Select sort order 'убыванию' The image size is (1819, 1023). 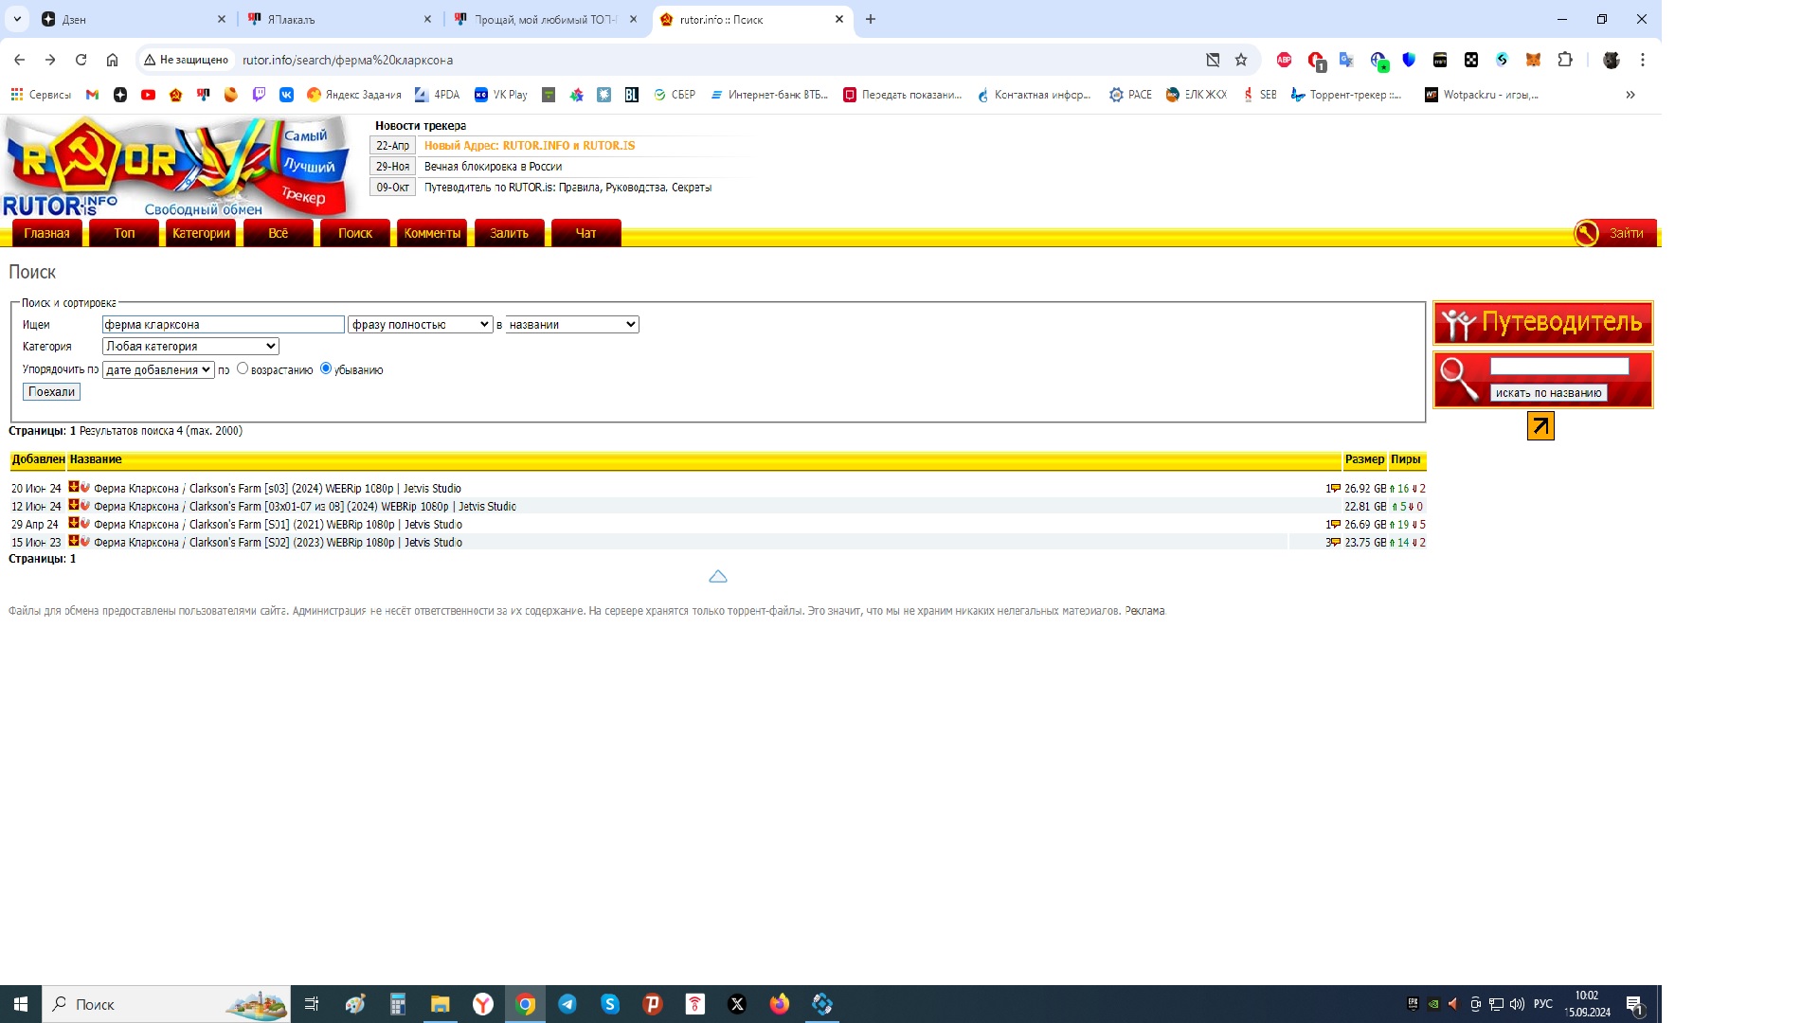326,368
